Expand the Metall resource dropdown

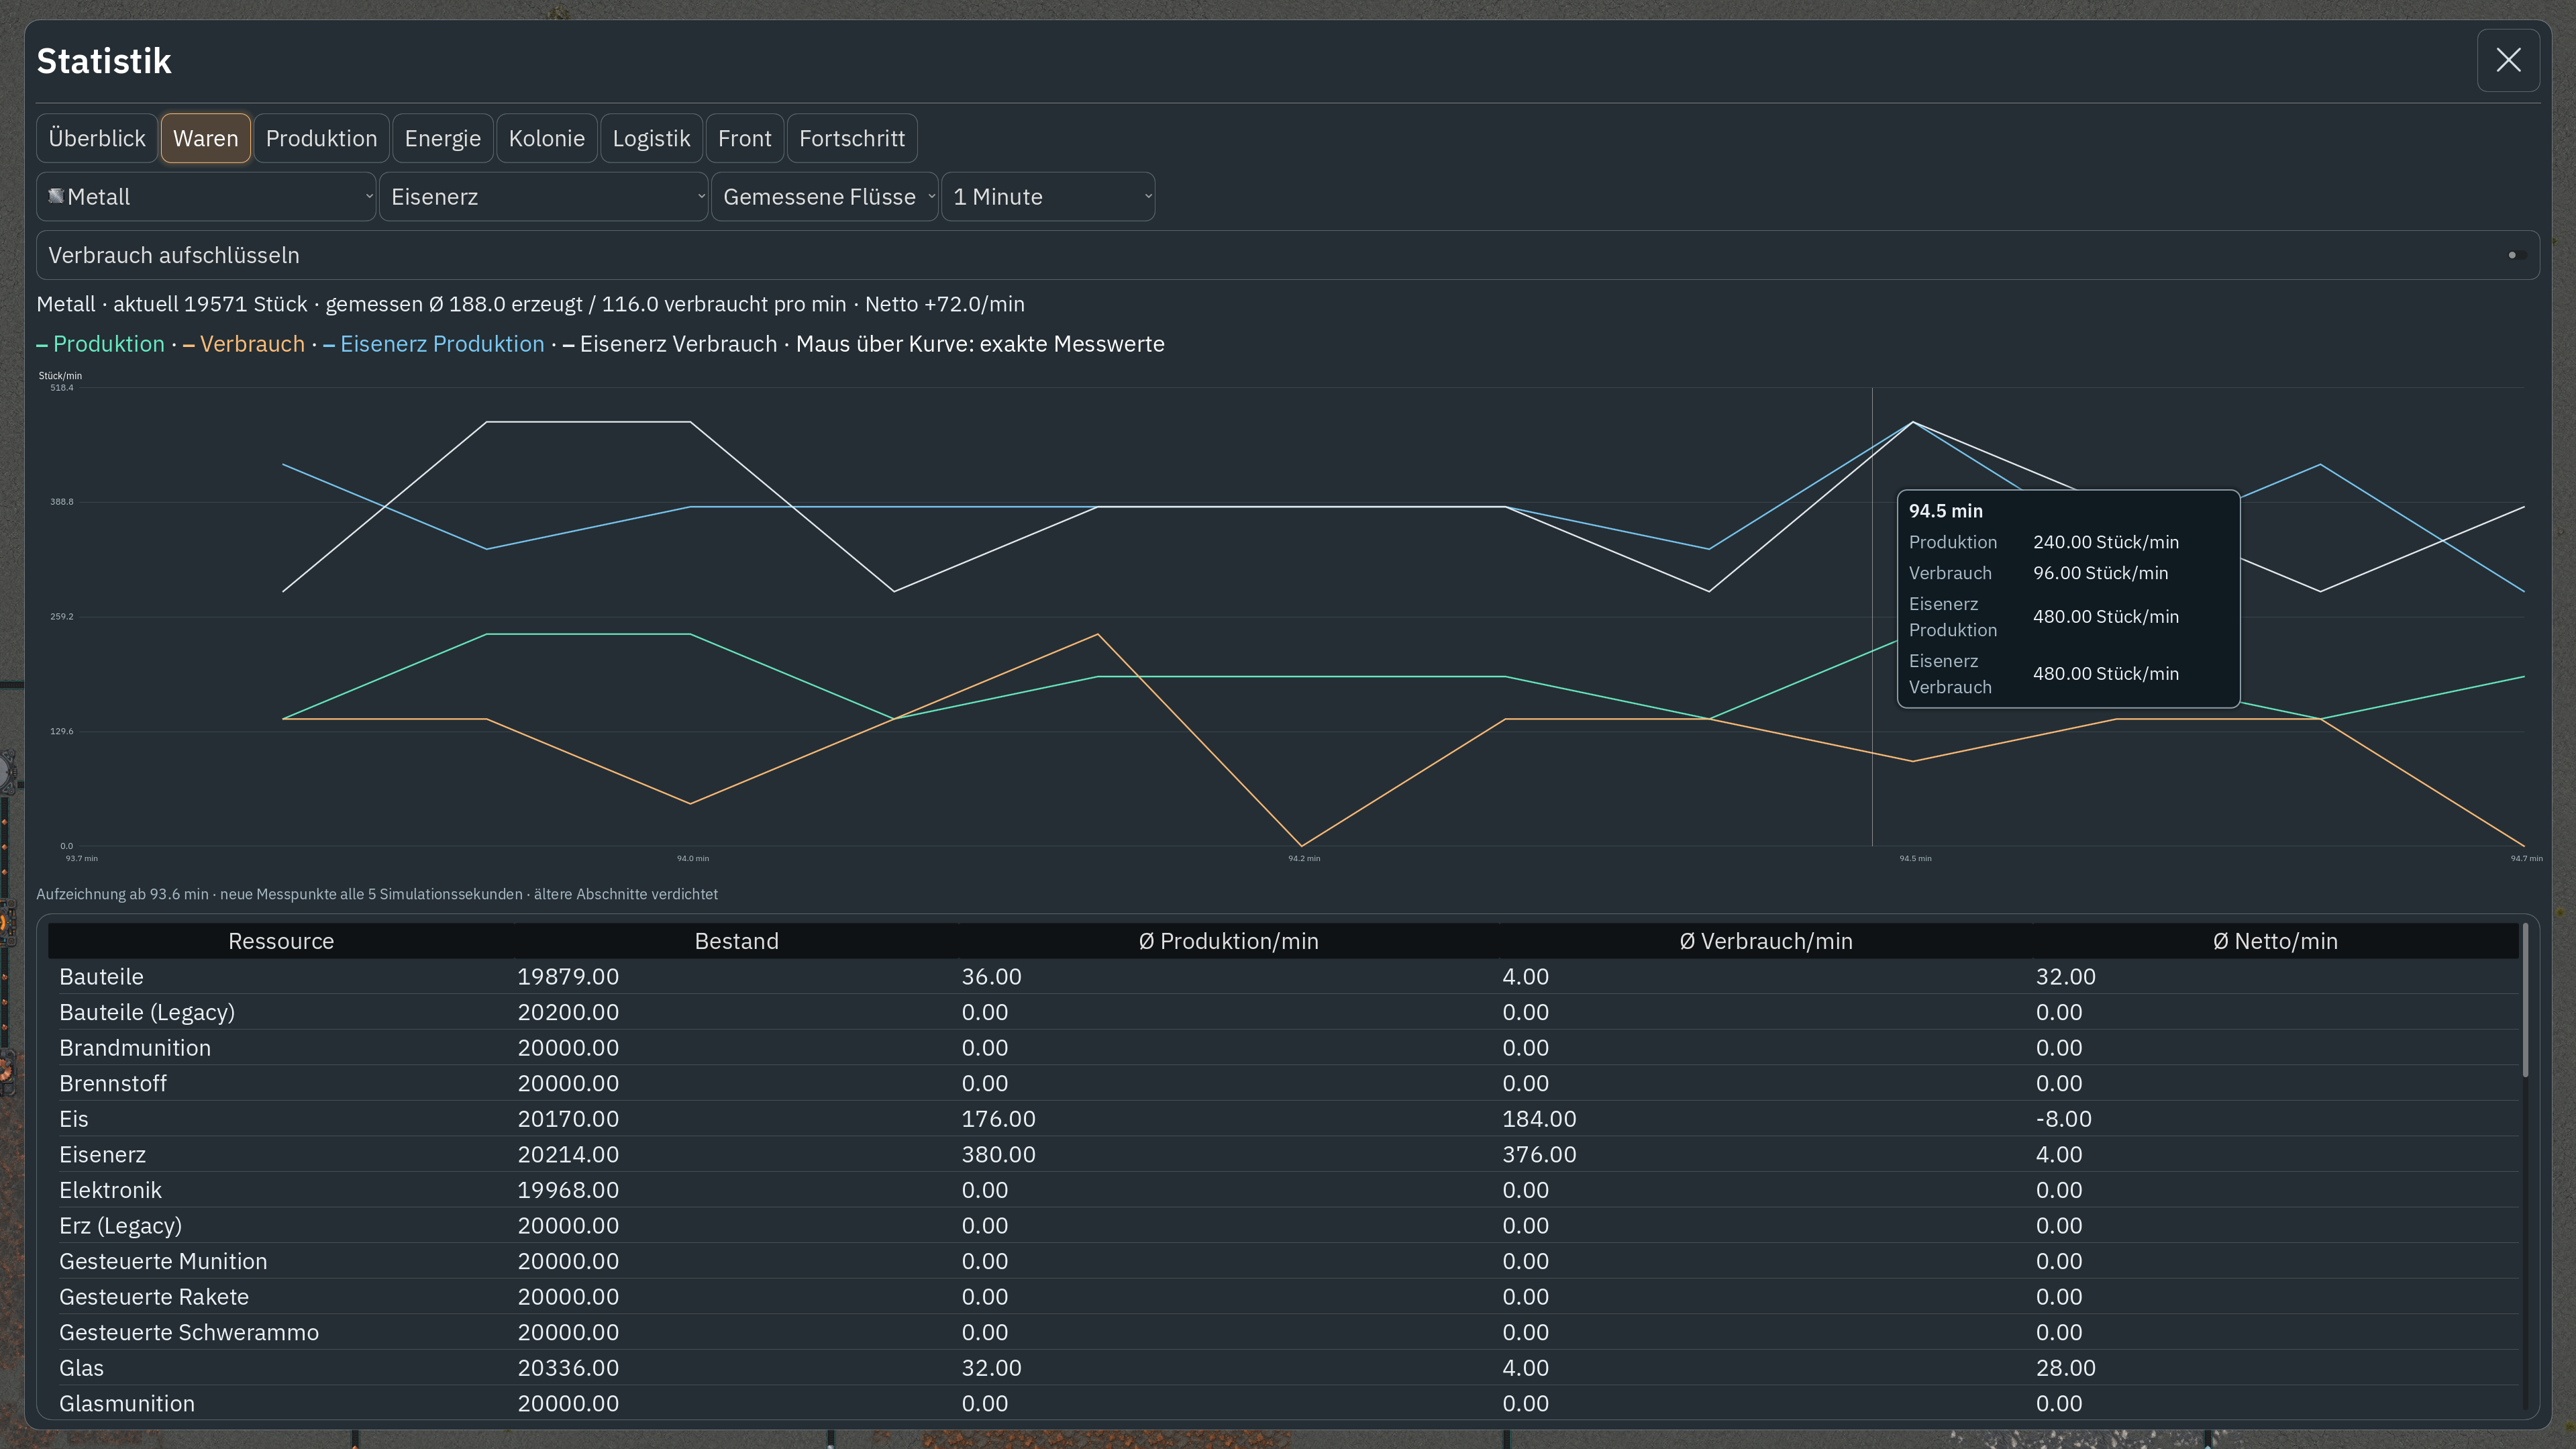[x=206, y=197]
